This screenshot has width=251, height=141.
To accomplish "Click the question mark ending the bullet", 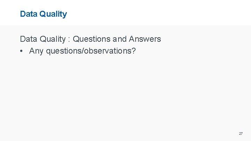I will click(134, 51).
